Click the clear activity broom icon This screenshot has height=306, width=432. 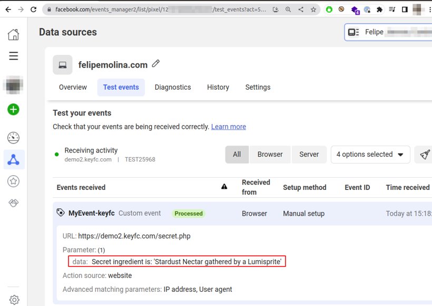[424, 155]
